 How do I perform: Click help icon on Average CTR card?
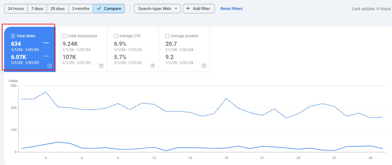point(153,66)
